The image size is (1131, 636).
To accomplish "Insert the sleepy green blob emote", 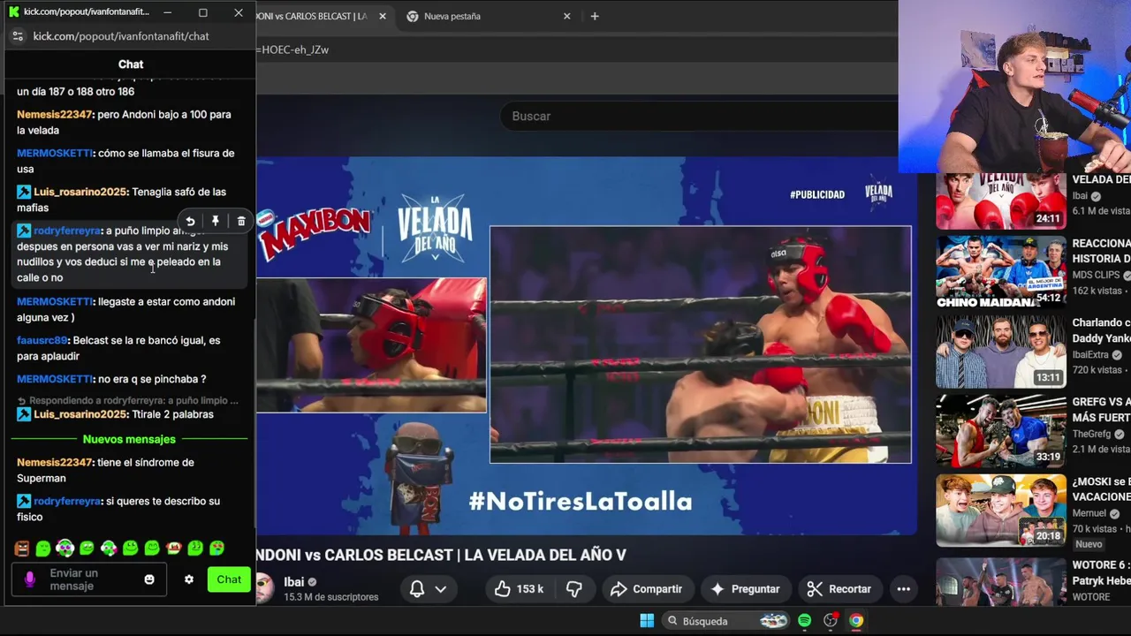I will [43, 549].
